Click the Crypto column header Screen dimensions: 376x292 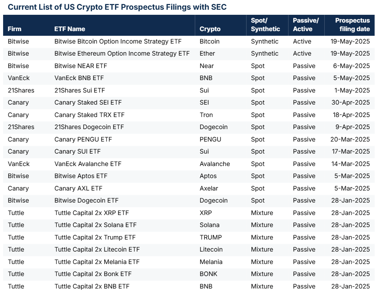[210, 29]
